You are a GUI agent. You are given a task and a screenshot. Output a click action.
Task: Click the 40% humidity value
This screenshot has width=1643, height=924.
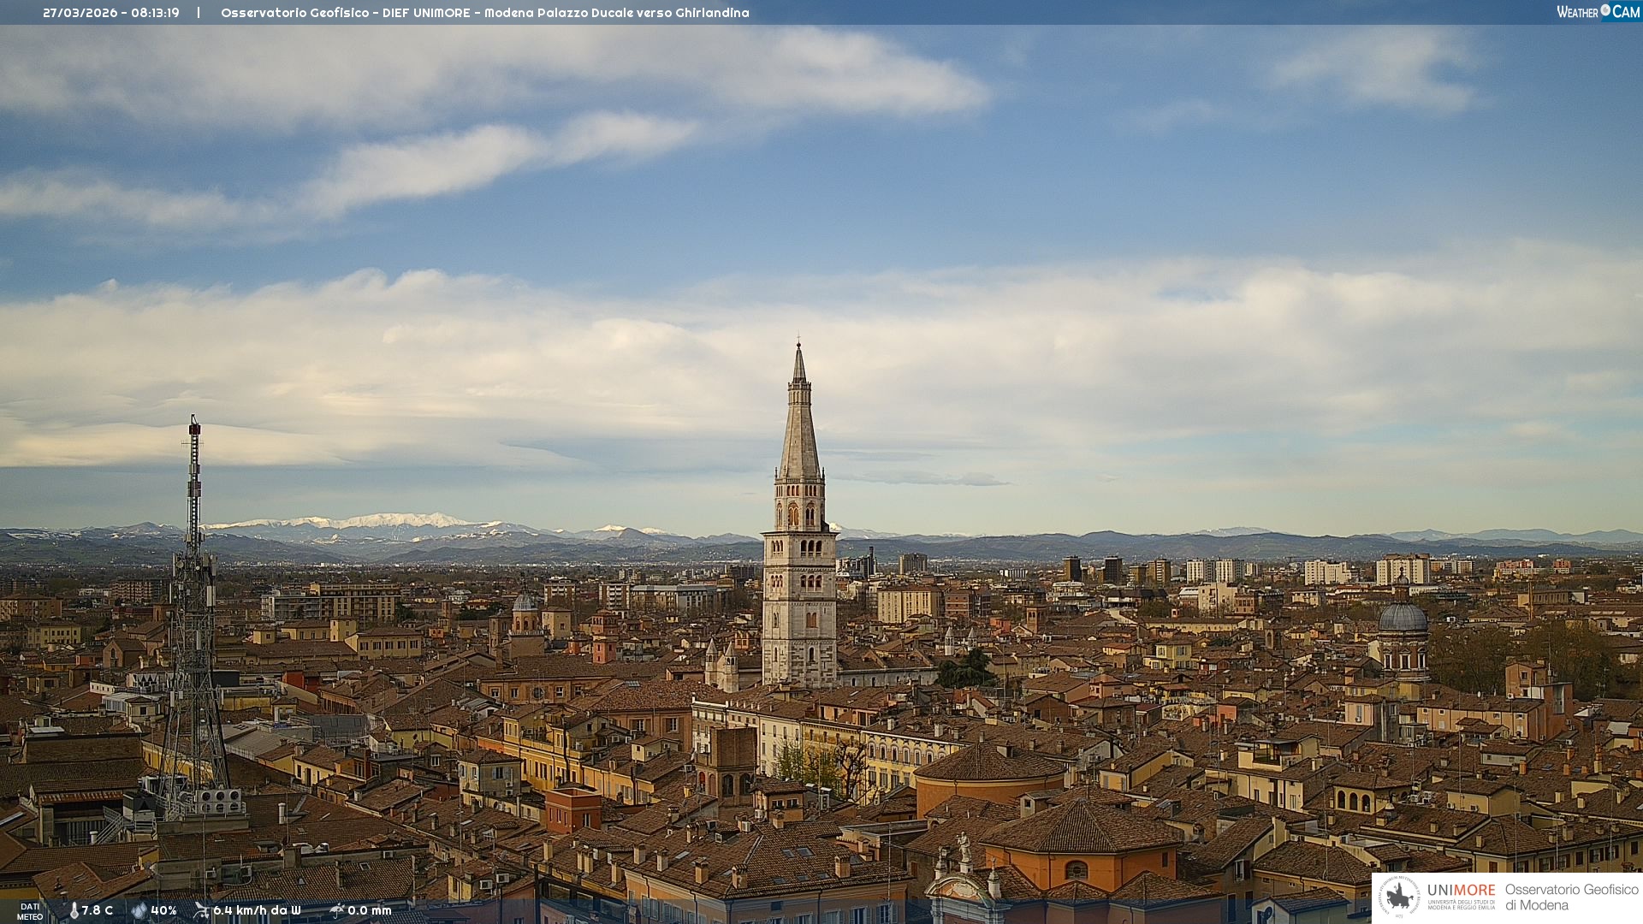pyautogui.click(x=163, y=910)
